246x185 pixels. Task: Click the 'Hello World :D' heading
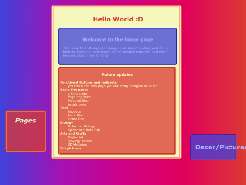(x=118, y=19)
